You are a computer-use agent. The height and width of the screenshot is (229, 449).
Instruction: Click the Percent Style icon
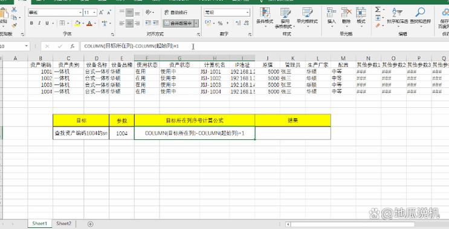220,24
